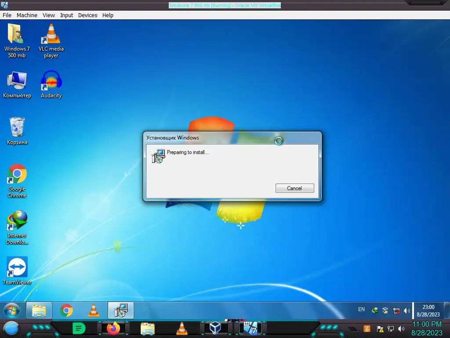Open VLC from guest taskbar

[x=93, y=310]
